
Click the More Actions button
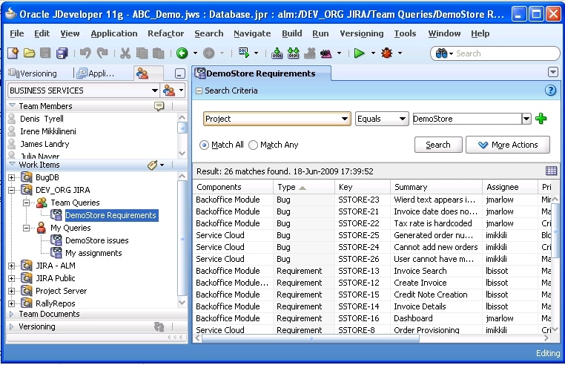pyautogui.click(x=507, y=145)
